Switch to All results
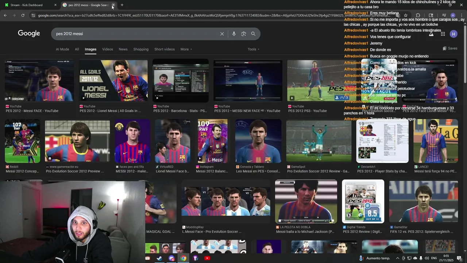 [x=77, y=49]
